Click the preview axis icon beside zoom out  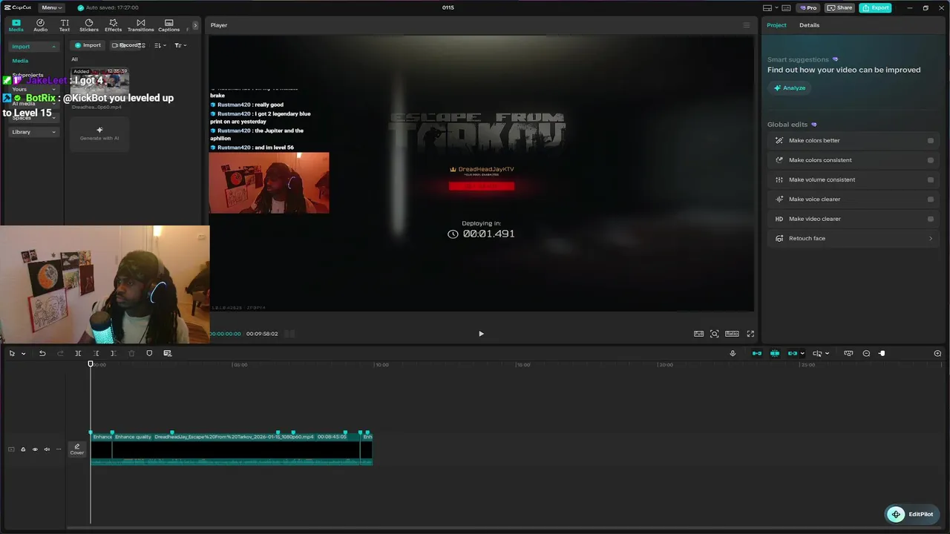point(848,353)
